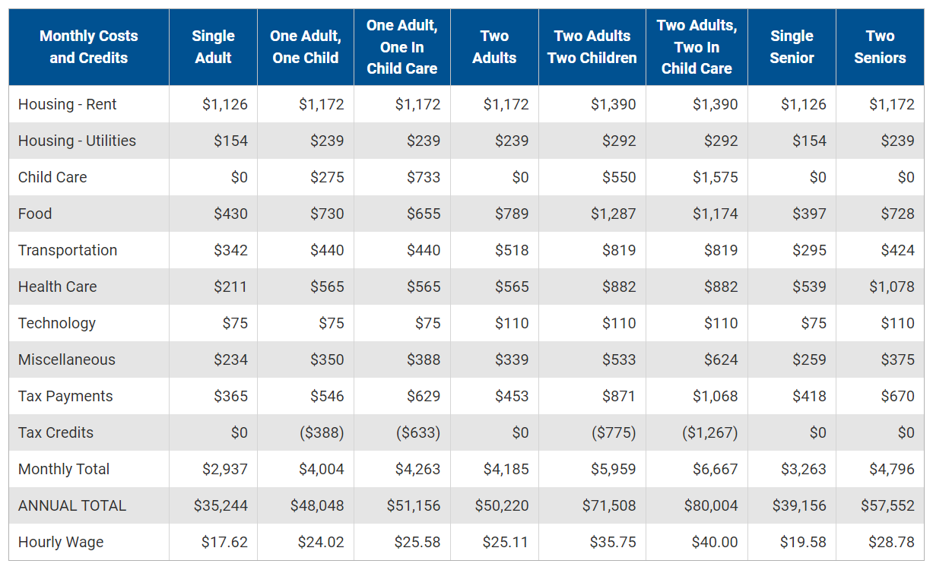Click the $17.62 hourly wage cell
This screenshot has height=570, width=933.
point(224,542)
